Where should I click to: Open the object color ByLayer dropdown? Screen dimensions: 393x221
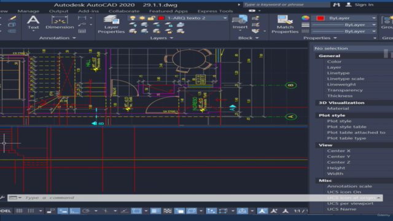click(x=374, y=18)
